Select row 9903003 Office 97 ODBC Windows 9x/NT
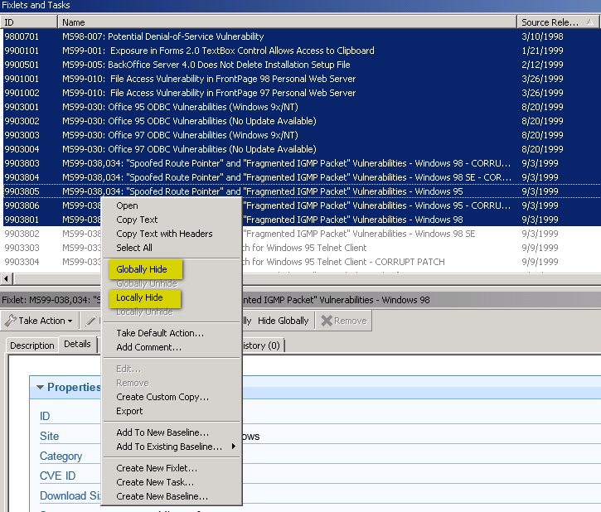Viewport: 601px width, 512px height. 300,135
